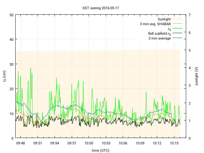Select the 3 min average legend label
This screenshot has height=153, width=204.
[x=159, y=38]
